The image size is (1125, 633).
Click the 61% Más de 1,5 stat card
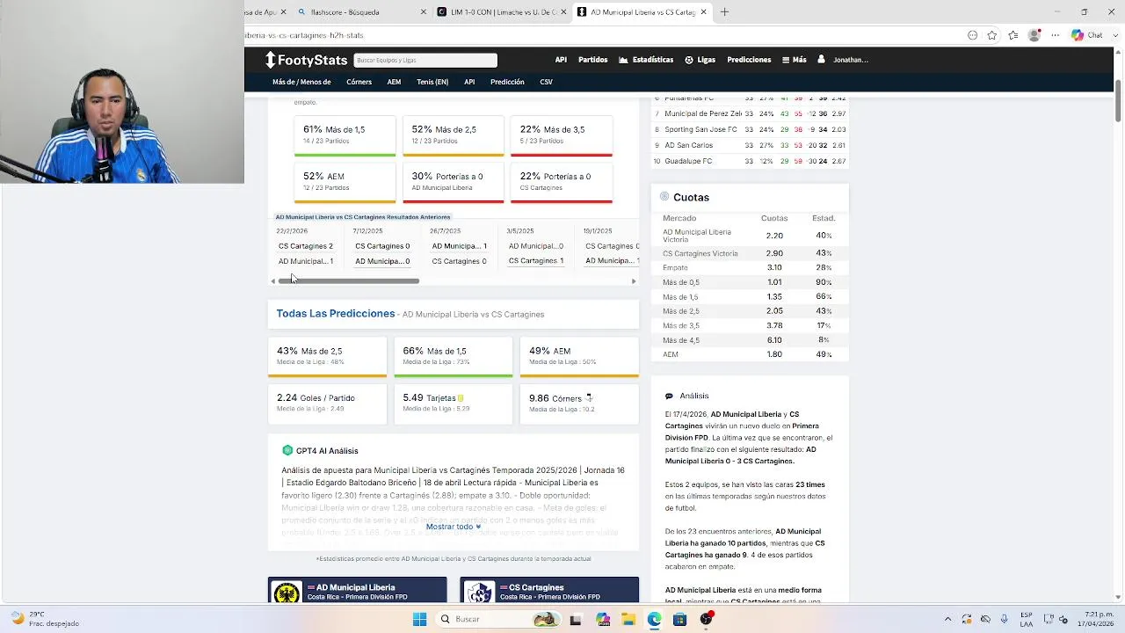pyautogui.click(x=345, y=135)
